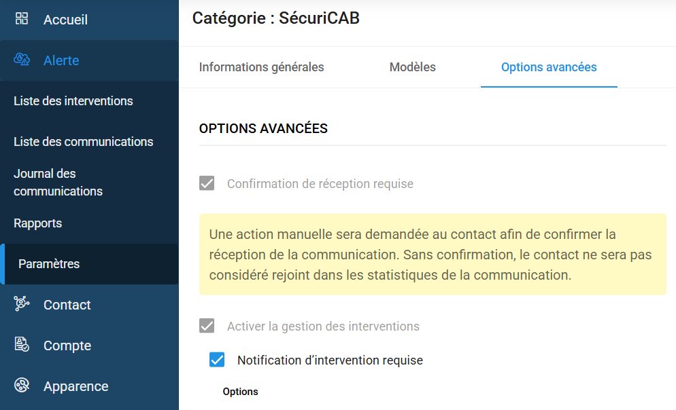Open Journal des communications
The height and width of the screenshot is (410, 676).
point(58,183)
